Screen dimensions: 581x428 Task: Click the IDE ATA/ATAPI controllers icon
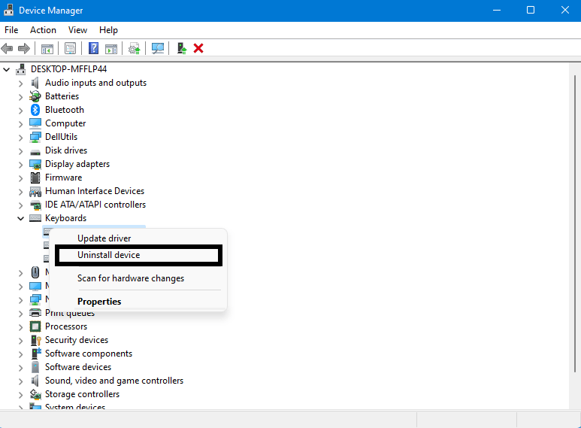tap(35, 205)
